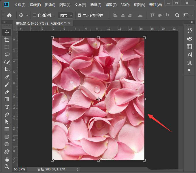Select the Rounded Rectangle tool
Image resolution: width=196 pixels, height=173 pixels.
tap(7, 137)
